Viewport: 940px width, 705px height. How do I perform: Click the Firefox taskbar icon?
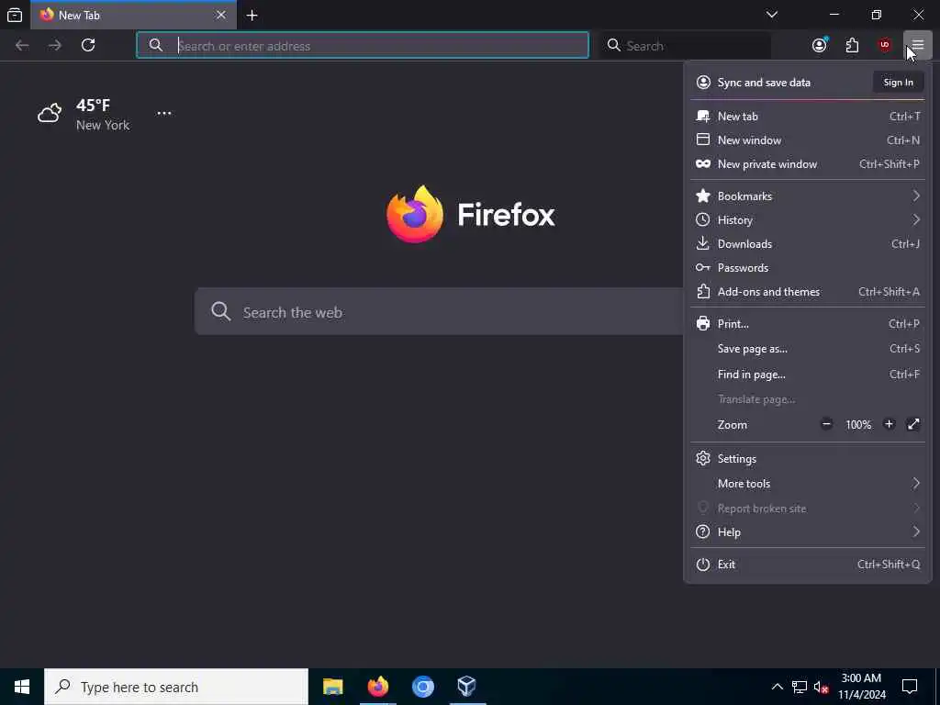tap(377, 687)
